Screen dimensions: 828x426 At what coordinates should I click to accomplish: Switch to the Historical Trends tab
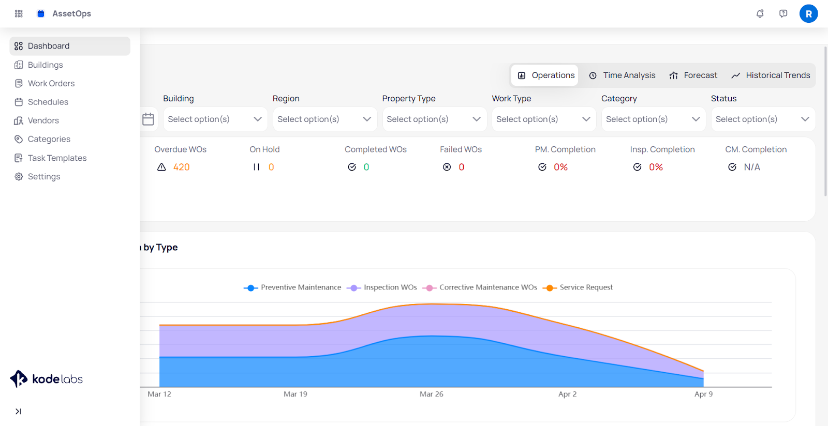tap(771, 75)
